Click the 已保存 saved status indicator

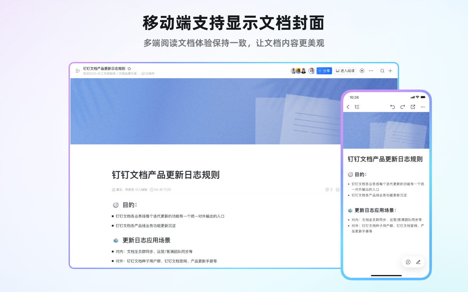pyautogui.click(x=148, y=74)
